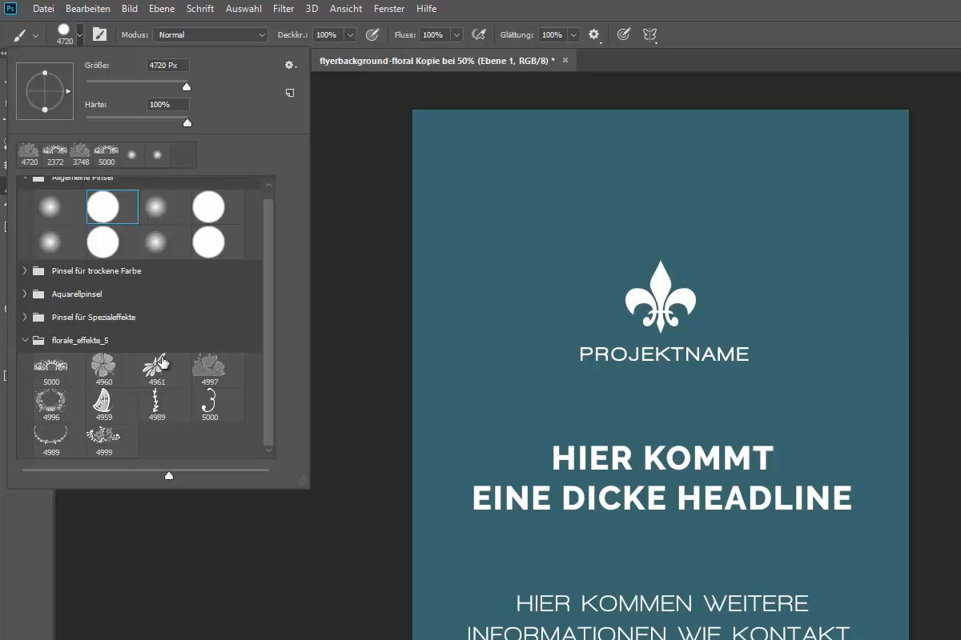Select recent brush 2372
Viewport: 961px width, 640px height.
55,154
